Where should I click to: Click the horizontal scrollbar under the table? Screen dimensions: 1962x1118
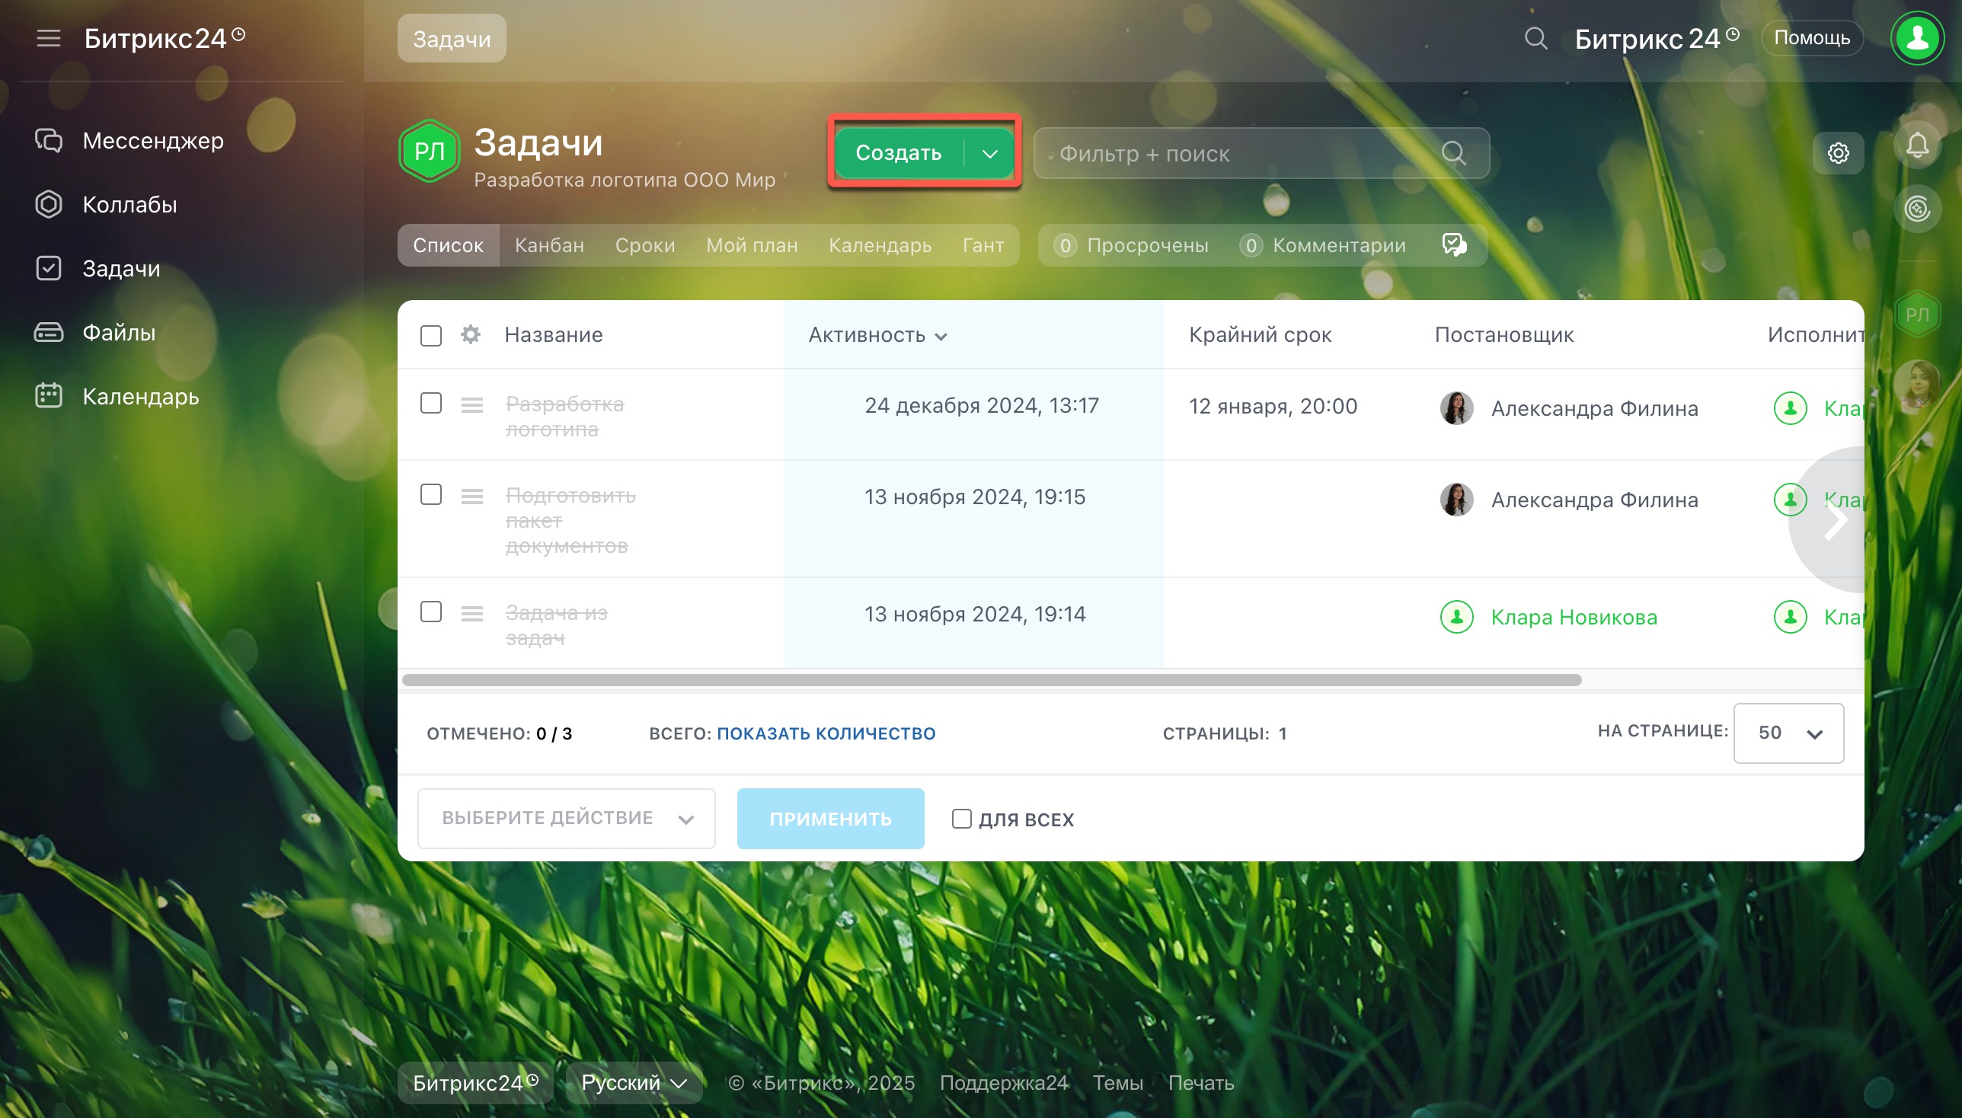(992, 679)
